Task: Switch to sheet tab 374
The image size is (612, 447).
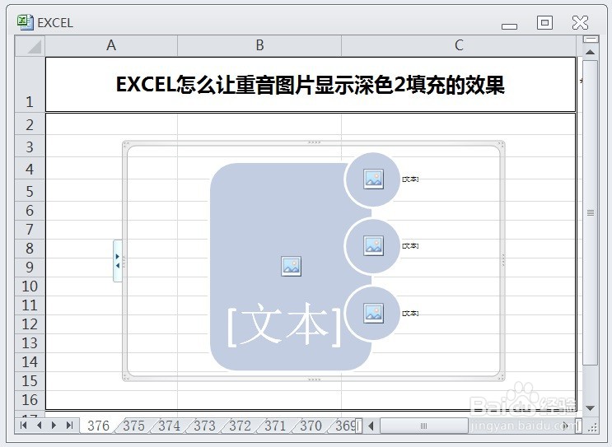Action: [x=170, y=426]
